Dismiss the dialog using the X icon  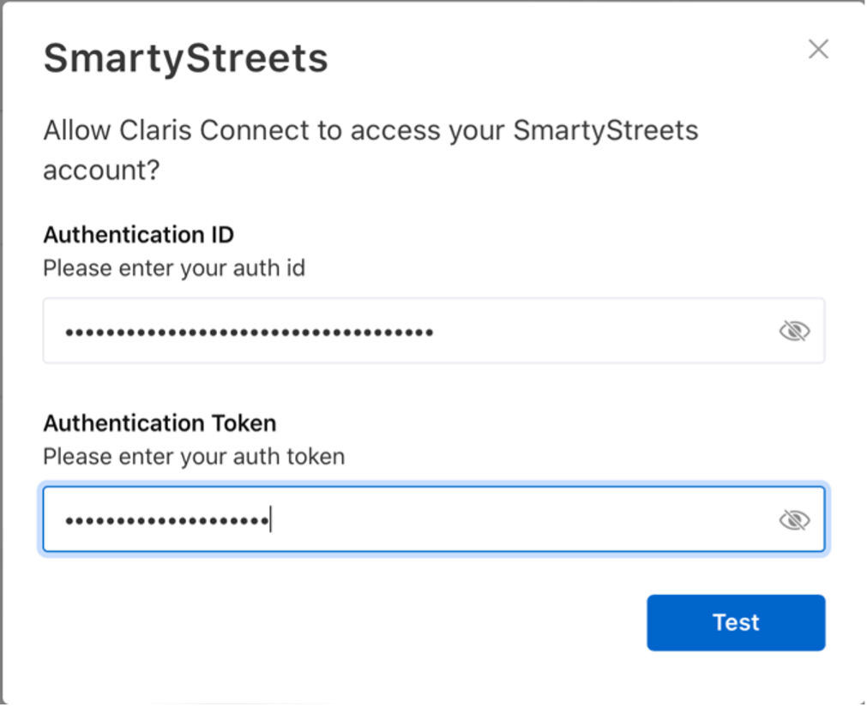coord(818,50)
